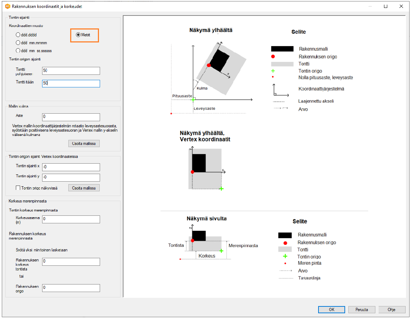Choose the ddd mm.mmmm radio option
411x319 pixels.
coord(18,42)
